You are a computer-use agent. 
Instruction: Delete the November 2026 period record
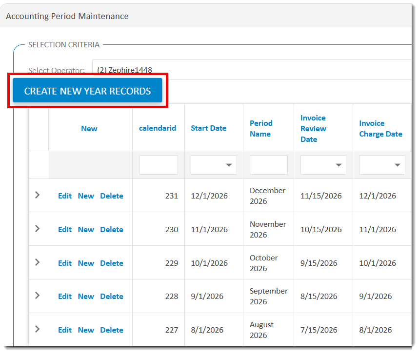pos(111,229)
